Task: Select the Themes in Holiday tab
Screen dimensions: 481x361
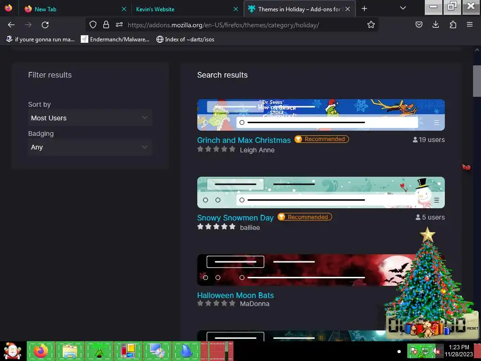Action: [299, 9]
